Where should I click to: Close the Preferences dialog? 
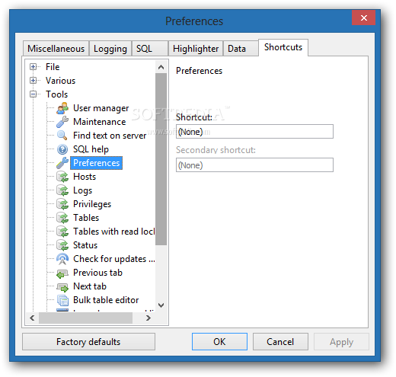[x=363, y=18]
